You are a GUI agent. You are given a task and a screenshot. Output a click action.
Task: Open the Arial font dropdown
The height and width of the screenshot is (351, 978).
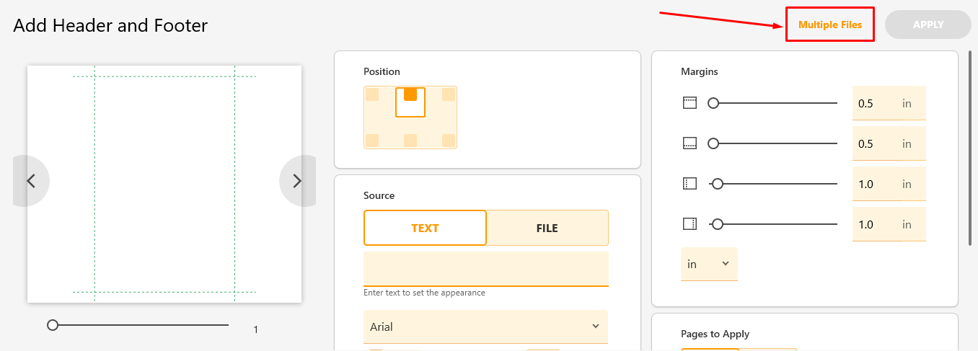[485, 326]
